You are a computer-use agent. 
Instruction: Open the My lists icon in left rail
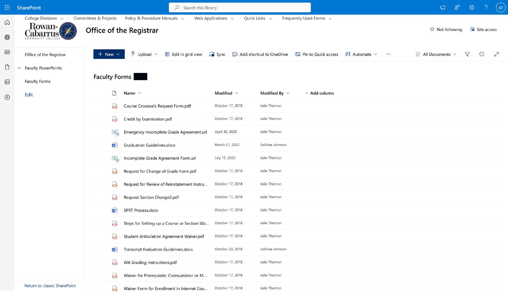[x=7, y=82]
